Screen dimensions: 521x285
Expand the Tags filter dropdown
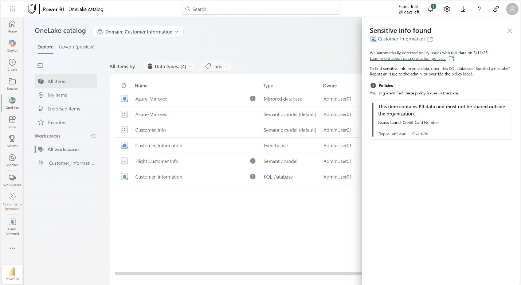tap(216, 66)
